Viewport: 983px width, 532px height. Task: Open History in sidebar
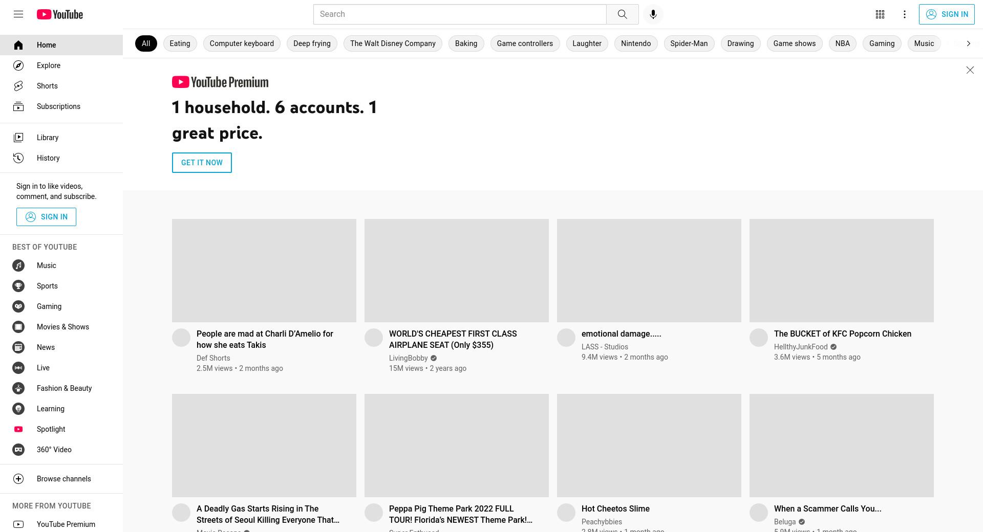pos(61,158)
